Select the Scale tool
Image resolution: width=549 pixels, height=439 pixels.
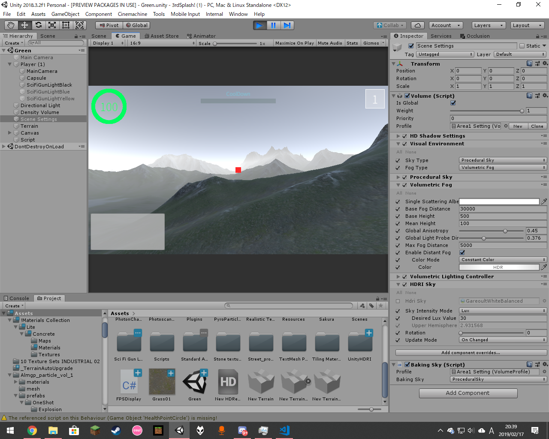52,25
